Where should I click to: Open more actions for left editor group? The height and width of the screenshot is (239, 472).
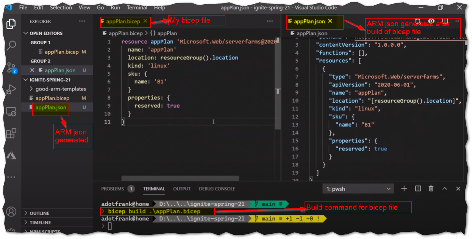pyautogui.click(x=270, y=21)
